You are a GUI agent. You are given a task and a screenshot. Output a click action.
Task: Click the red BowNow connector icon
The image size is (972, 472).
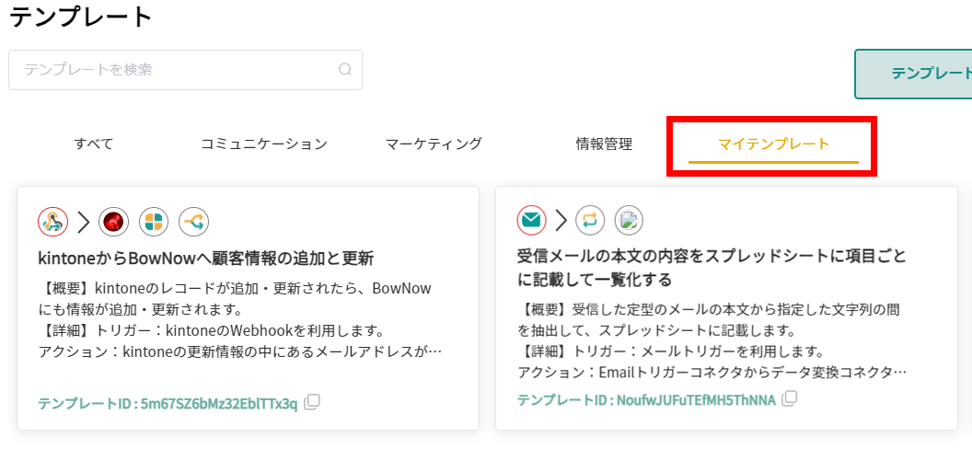click(113, 221)
